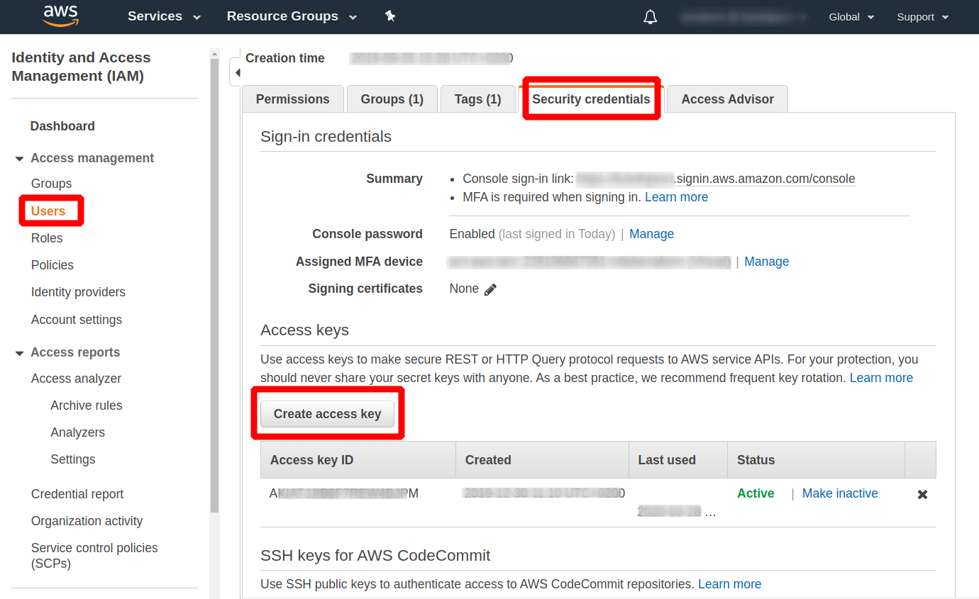Viewport: 979px width, 599px height.
Task: Click the AWS logo home icon
Action: coord(60,16)
